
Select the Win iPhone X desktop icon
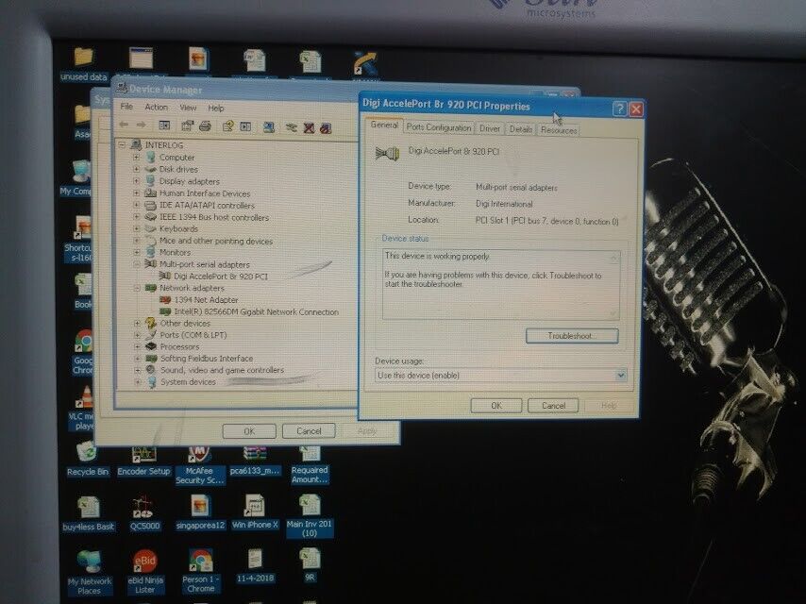click(255, 512)
